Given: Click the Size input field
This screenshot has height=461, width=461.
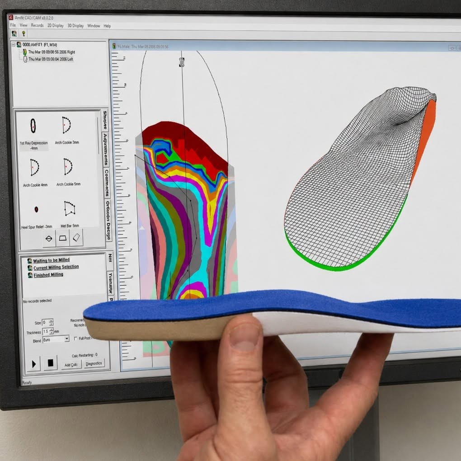Looking at the screenshot, I should pos(46,323).
